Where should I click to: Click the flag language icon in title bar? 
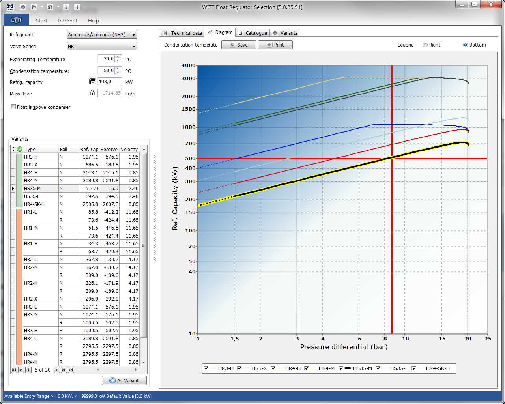(x=34, y=7)
